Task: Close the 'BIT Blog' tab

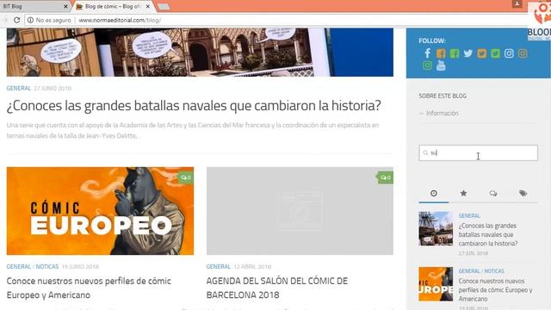Action: click(x=65, y=6)
